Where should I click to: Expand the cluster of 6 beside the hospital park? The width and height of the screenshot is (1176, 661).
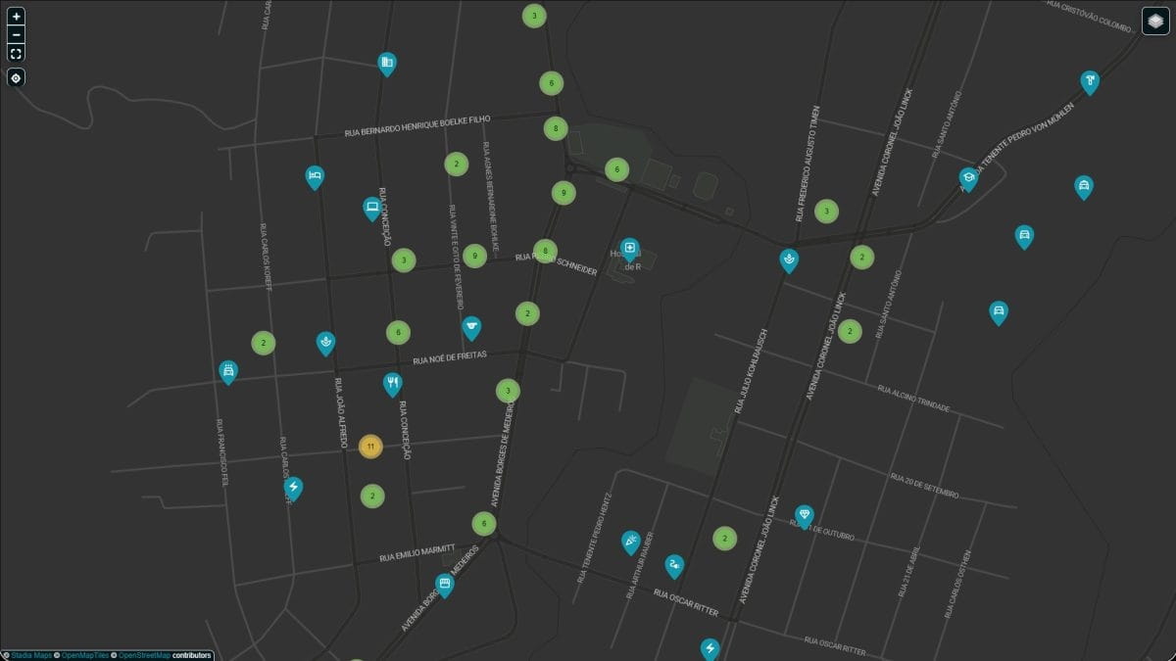[x=616, y=169]
